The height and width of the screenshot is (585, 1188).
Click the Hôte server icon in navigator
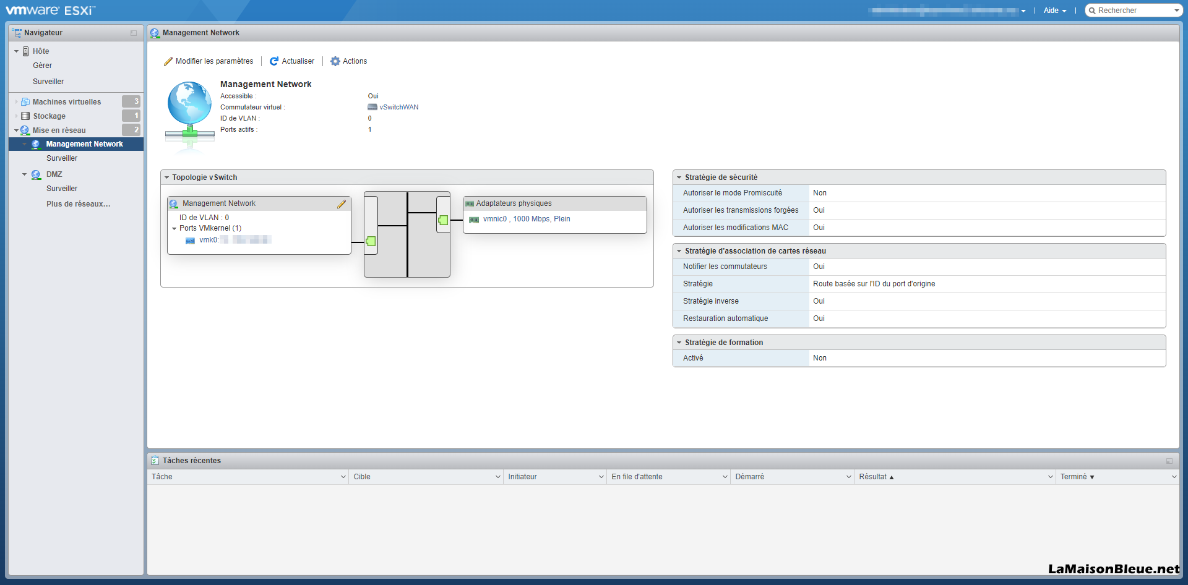(25, 51)
